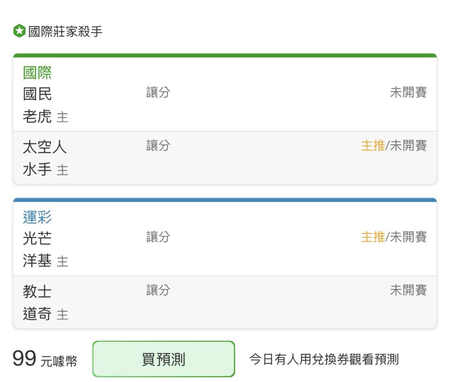Open the 國際莊家殺手 profile name
The image size is (450, 382).
pyautogui.click(x=65, y=31)
